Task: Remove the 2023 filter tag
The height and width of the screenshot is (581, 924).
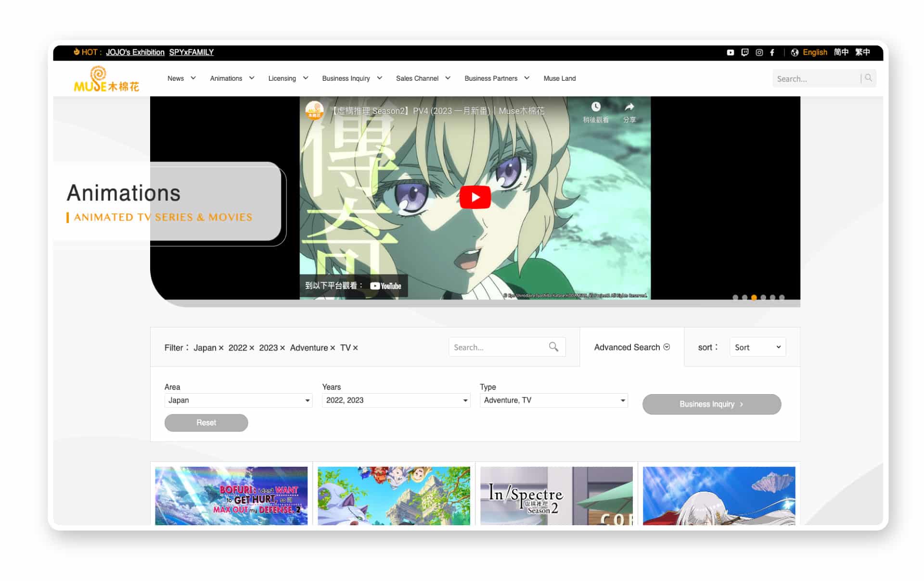Action: (282, 348)
